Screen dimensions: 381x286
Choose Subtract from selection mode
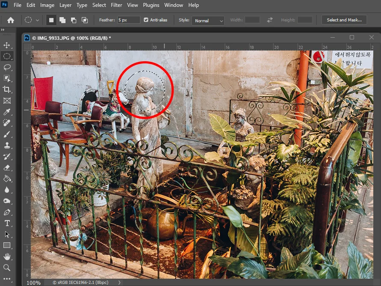pyautogui.click(x=73, y=20)
